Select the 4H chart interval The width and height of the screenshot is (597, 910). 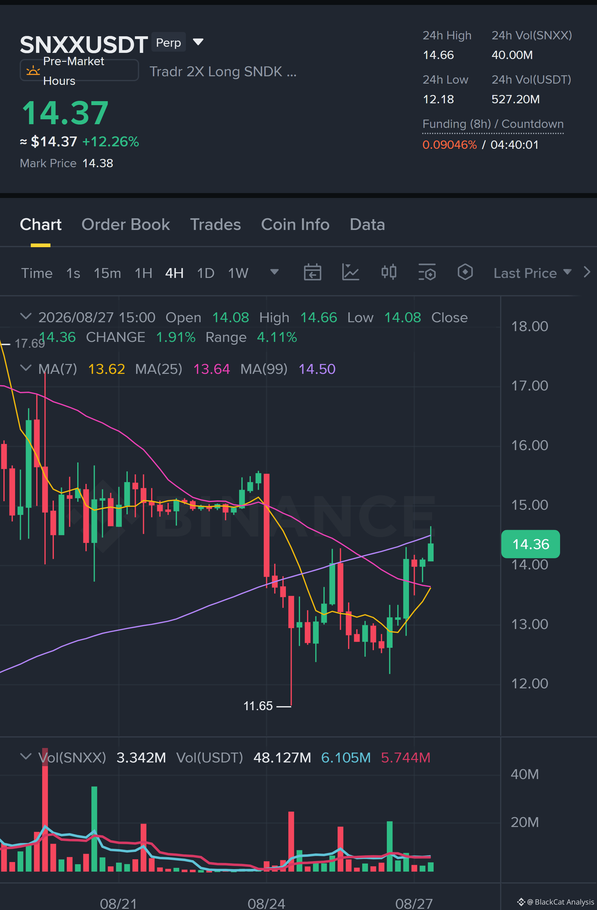point(174,273)
